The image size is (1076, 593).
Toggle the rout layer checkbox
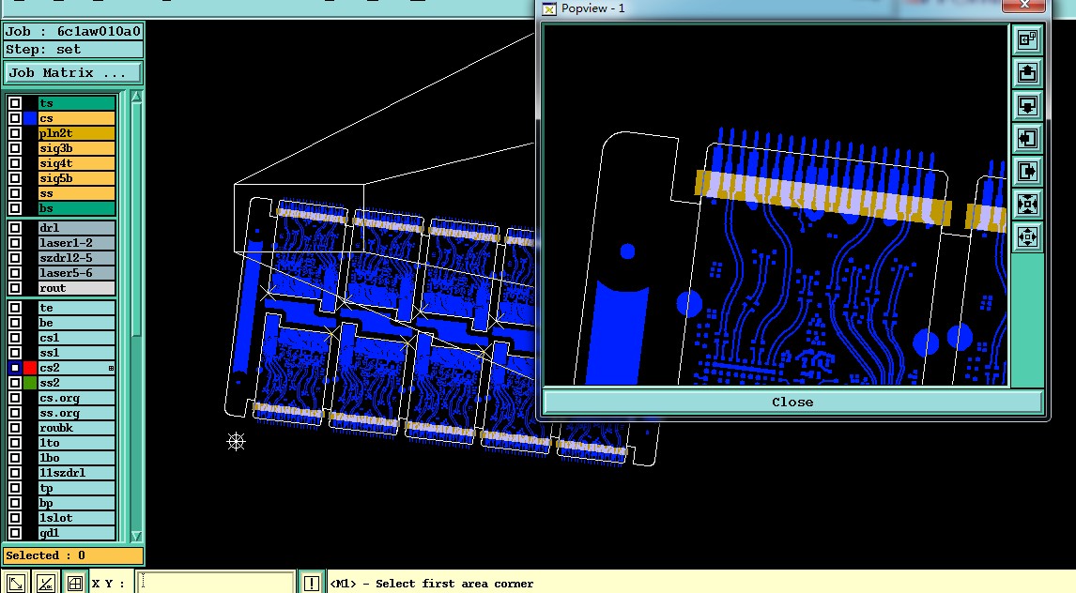14,288
